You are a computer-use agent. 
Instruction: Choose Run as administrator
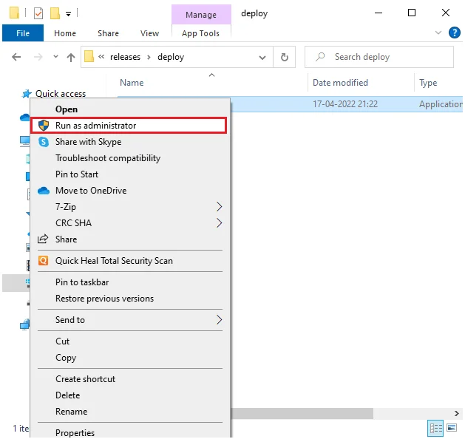(129, 126)
